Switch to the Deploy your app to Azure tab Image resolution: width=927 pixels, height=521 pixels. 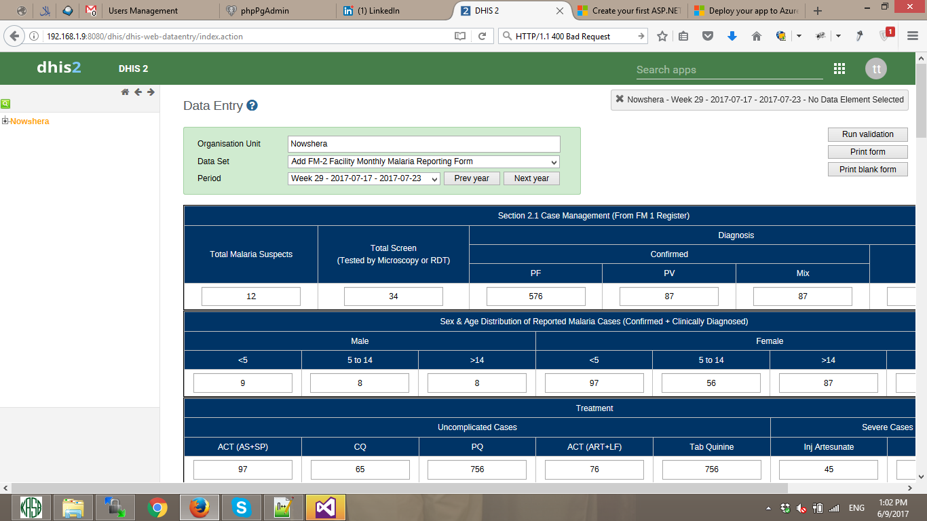tap(746, 11)
